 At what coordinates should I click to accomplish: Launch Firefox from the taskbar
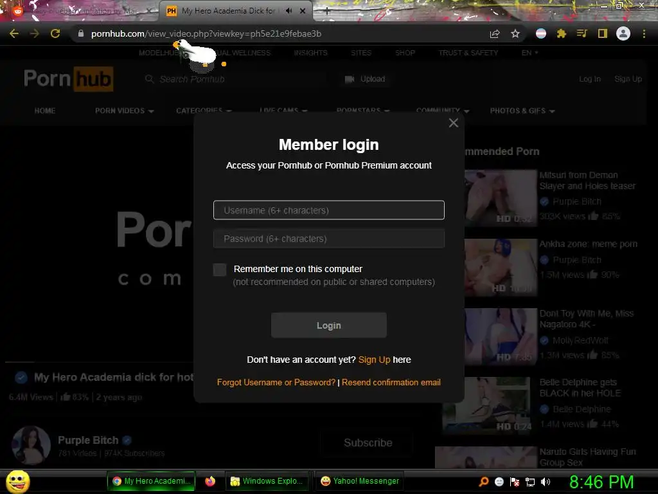point(210,481)
